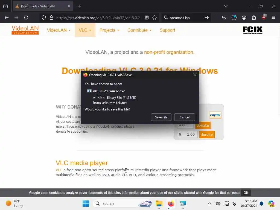Select the file name vlc-3.0.21-win32.exe text
280x210 pixels.
click(x=109, y=91)
